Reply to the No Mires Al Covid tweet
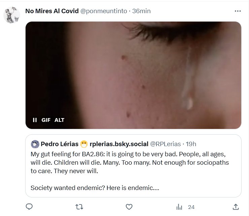The height and width of the screenshot is (216, 249). point(29,207)
